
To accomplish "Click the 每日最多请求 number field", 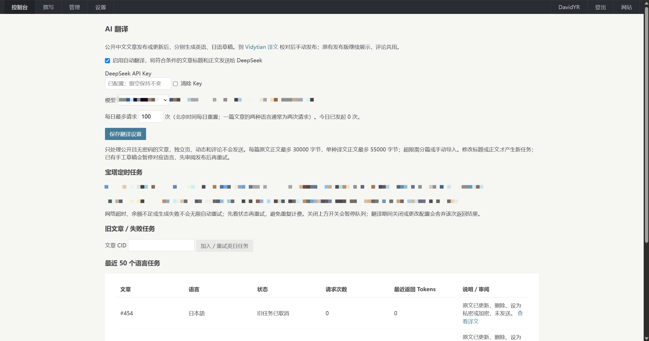I will (151, 117).
